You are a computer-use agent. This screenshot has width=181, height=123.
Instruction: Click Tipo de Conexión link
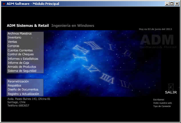tap(162, 106)
